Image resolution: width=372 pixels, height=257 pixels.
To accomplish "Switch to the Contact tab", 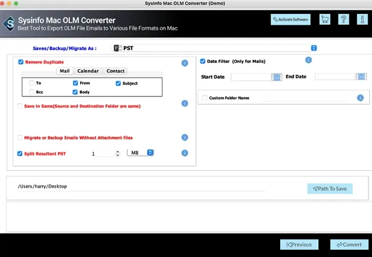I will pyautogui.click(x=115, y=71).
